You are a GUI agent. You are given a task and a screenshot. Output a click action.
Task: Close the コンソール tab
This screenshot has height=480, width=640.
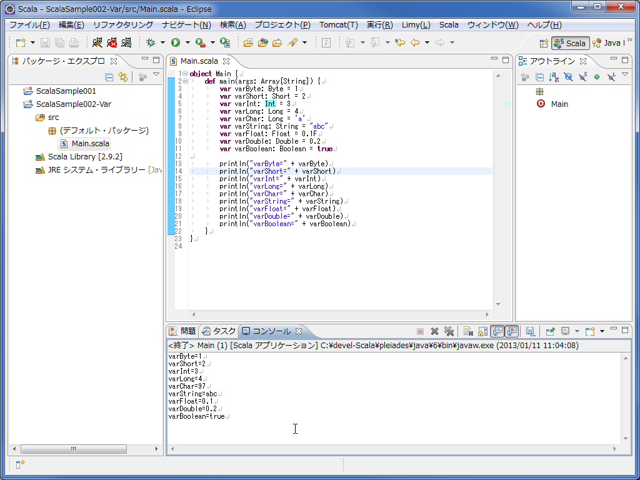[x=299, y=331]
